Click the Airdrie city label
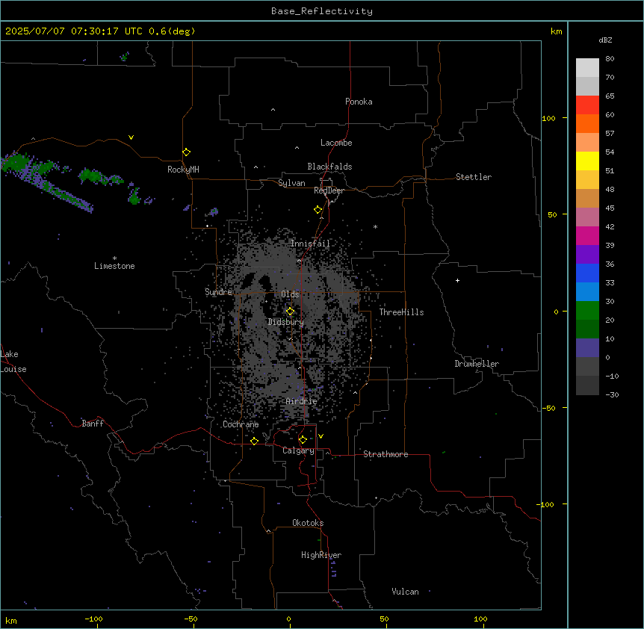The image size is (644, 629). point(301,401)
